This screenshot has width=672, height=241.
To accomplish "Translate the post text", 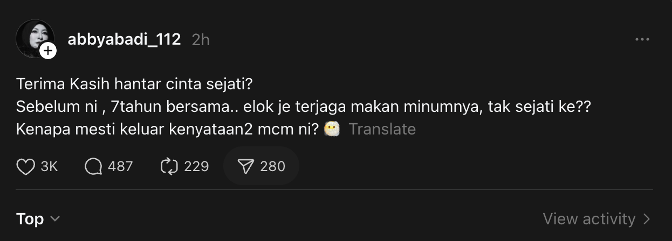I will coord(382,130).
